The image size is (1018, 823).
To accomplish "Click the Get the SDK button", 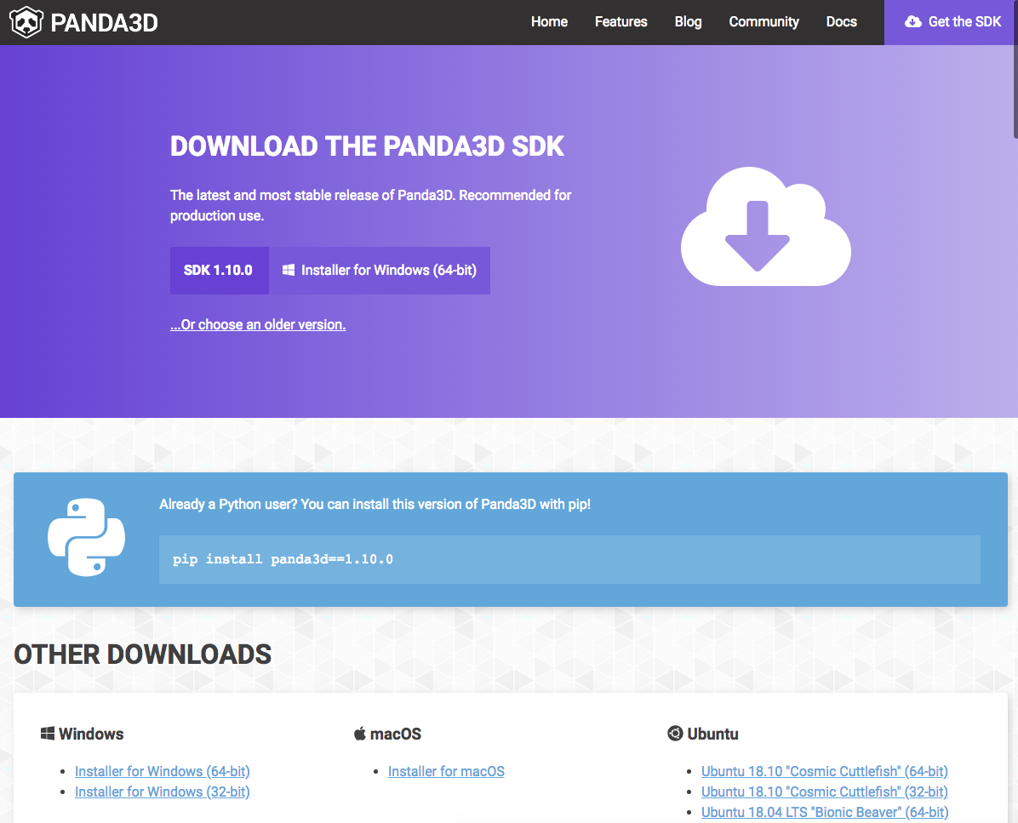I will pos(951,22).
